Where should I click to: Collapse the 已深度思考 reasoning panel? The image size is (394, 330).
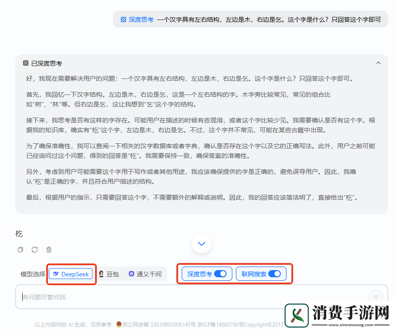[378, 63]
